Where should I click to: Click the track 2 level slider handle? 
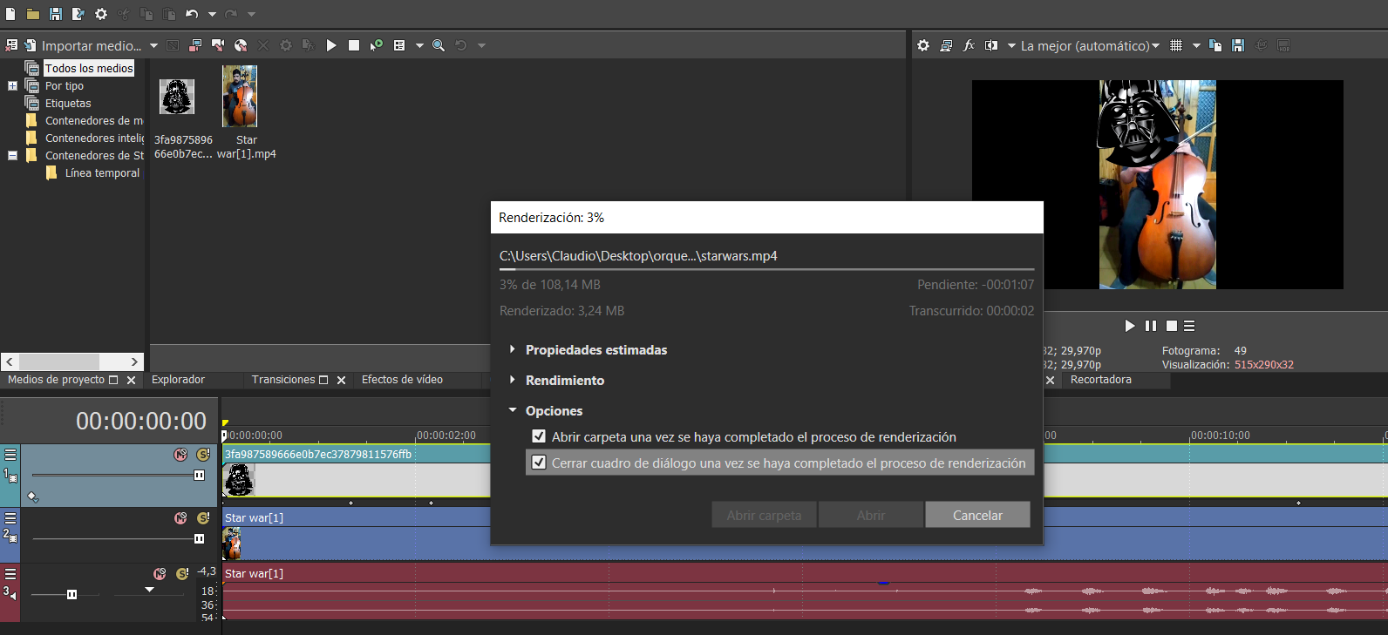pos(199,538)
